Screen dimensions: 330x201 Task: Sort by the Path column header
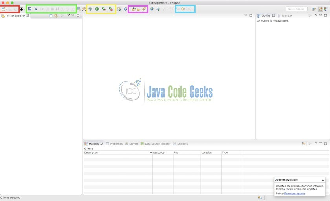click(x=187, y=152)
